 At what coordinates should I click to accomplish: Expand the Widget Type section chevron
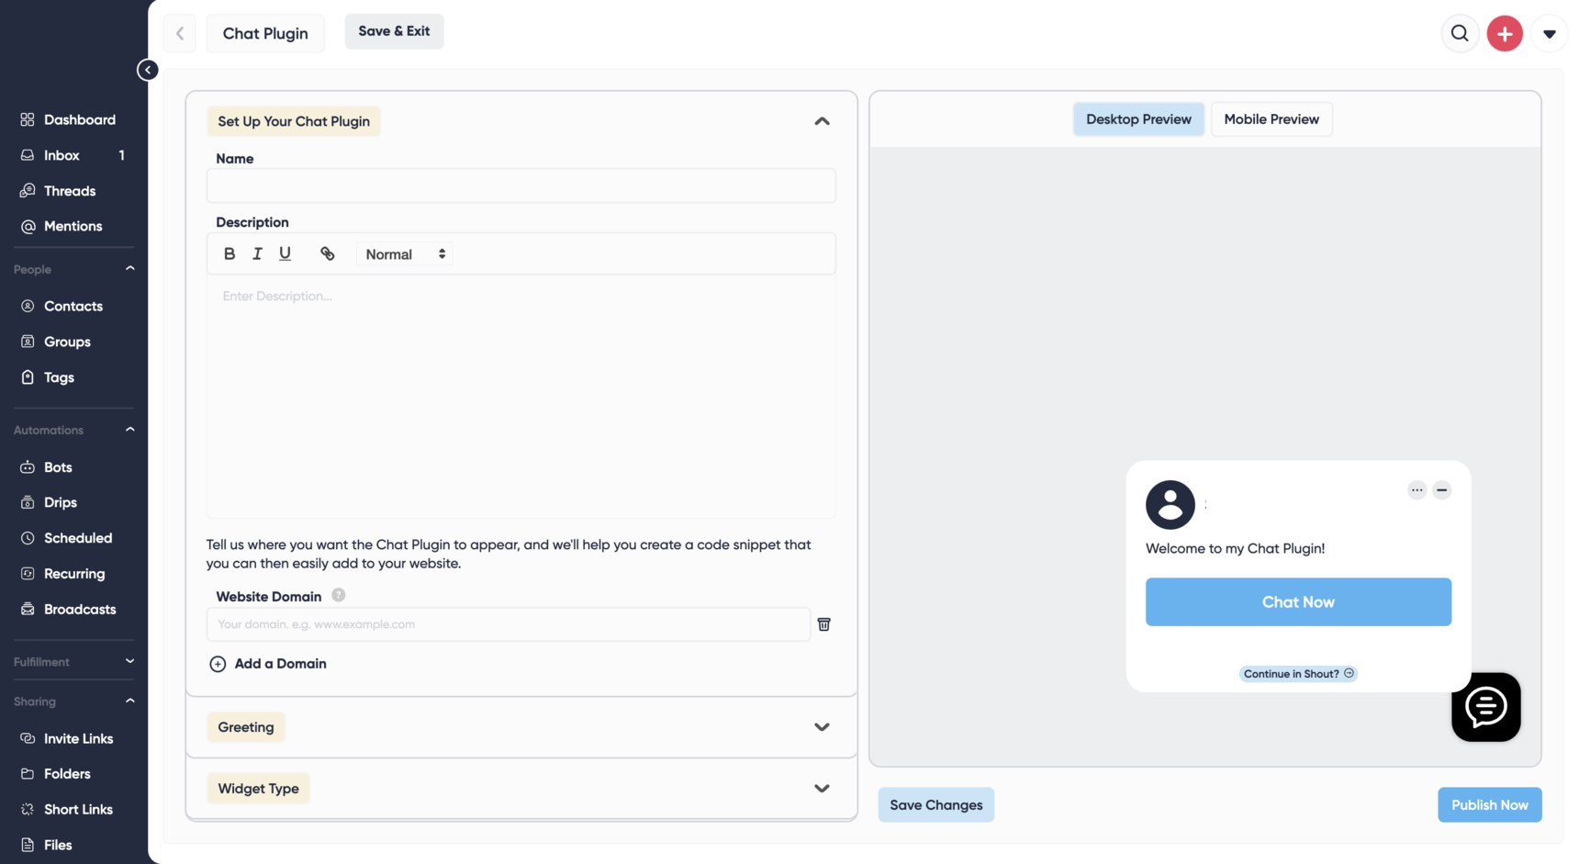822,789
